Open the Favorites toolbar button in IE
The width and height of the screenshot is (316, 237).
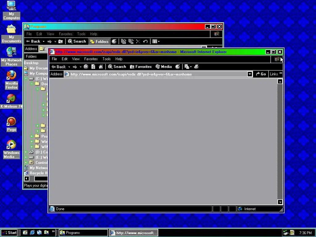tap(141, 67)
